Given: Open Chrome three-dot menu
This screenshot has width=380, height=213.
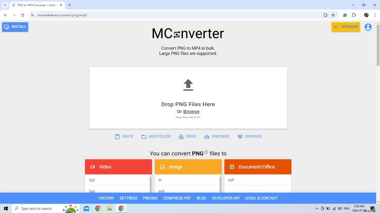Looking at the screenshot, I should point(375,15).
